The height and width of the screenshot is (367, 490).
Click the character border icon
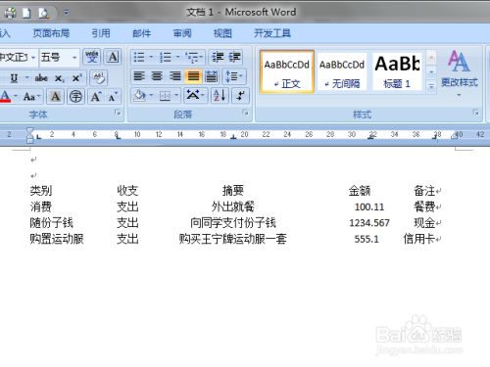pos(113,57)
